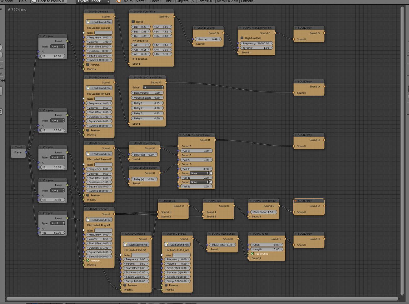Click the Delay (s) 0.20 field

tap(144, 155)
